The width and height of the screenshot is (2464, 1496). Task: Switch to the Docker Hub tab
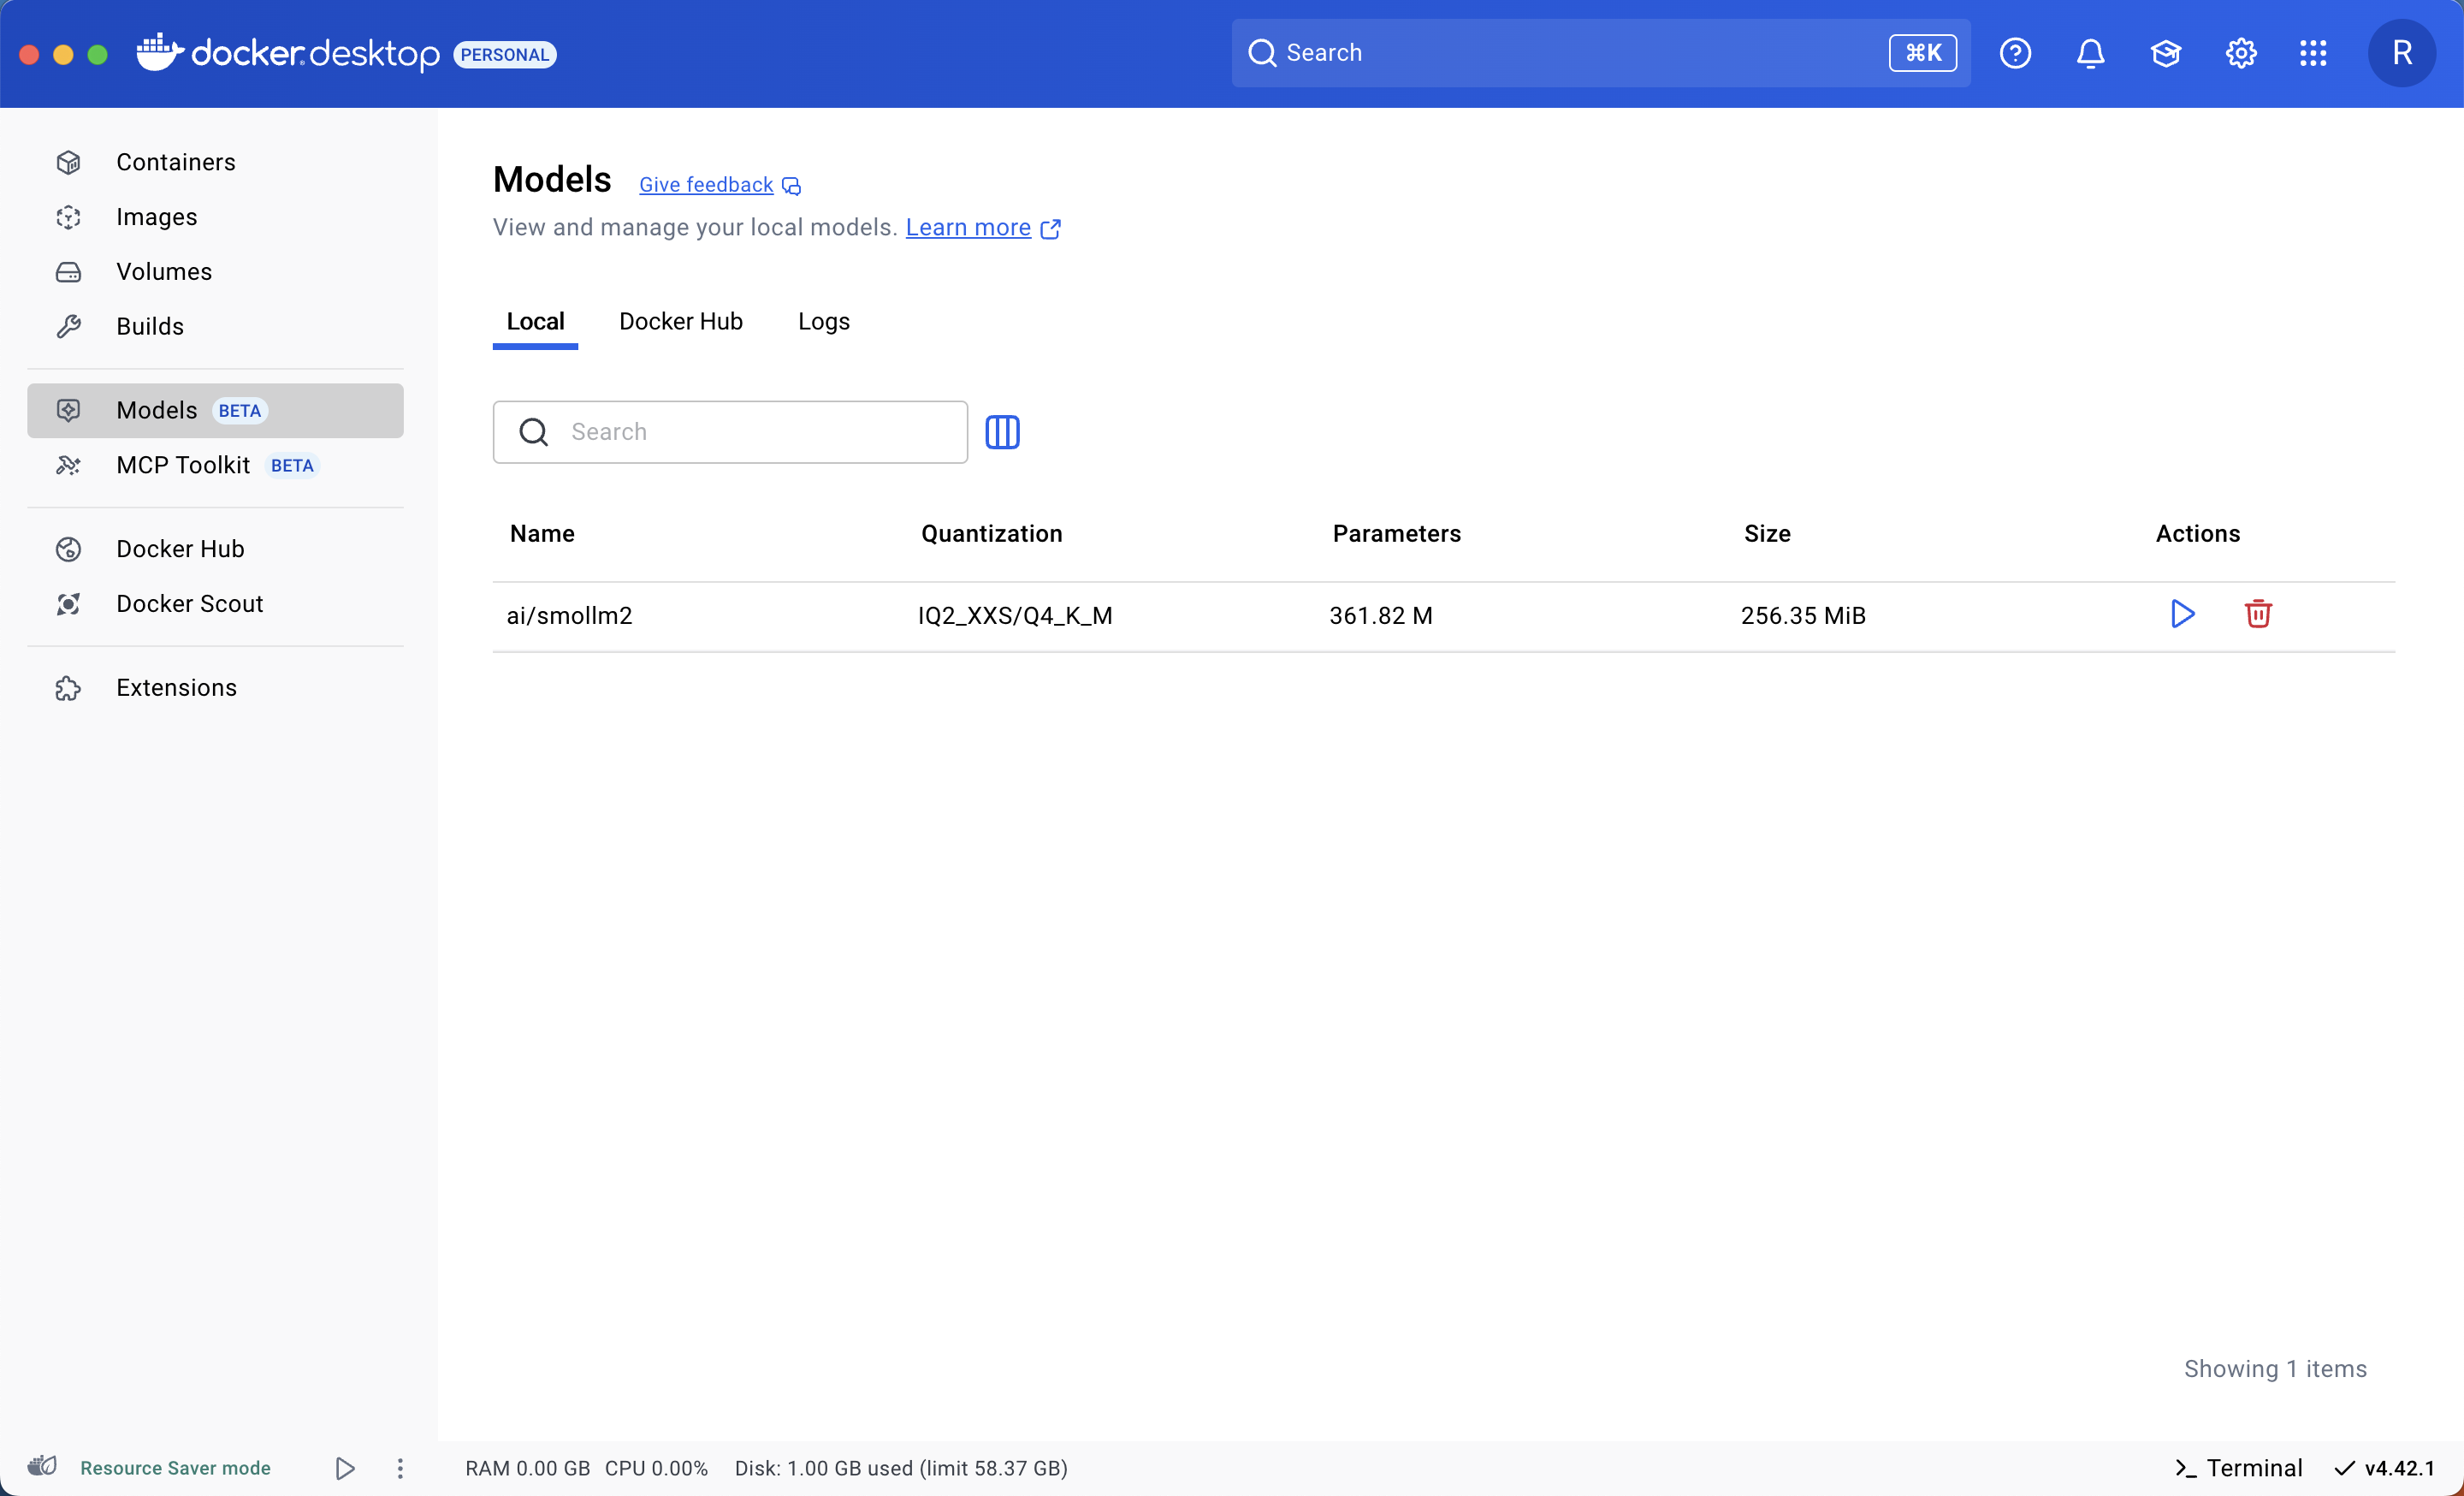681,322
